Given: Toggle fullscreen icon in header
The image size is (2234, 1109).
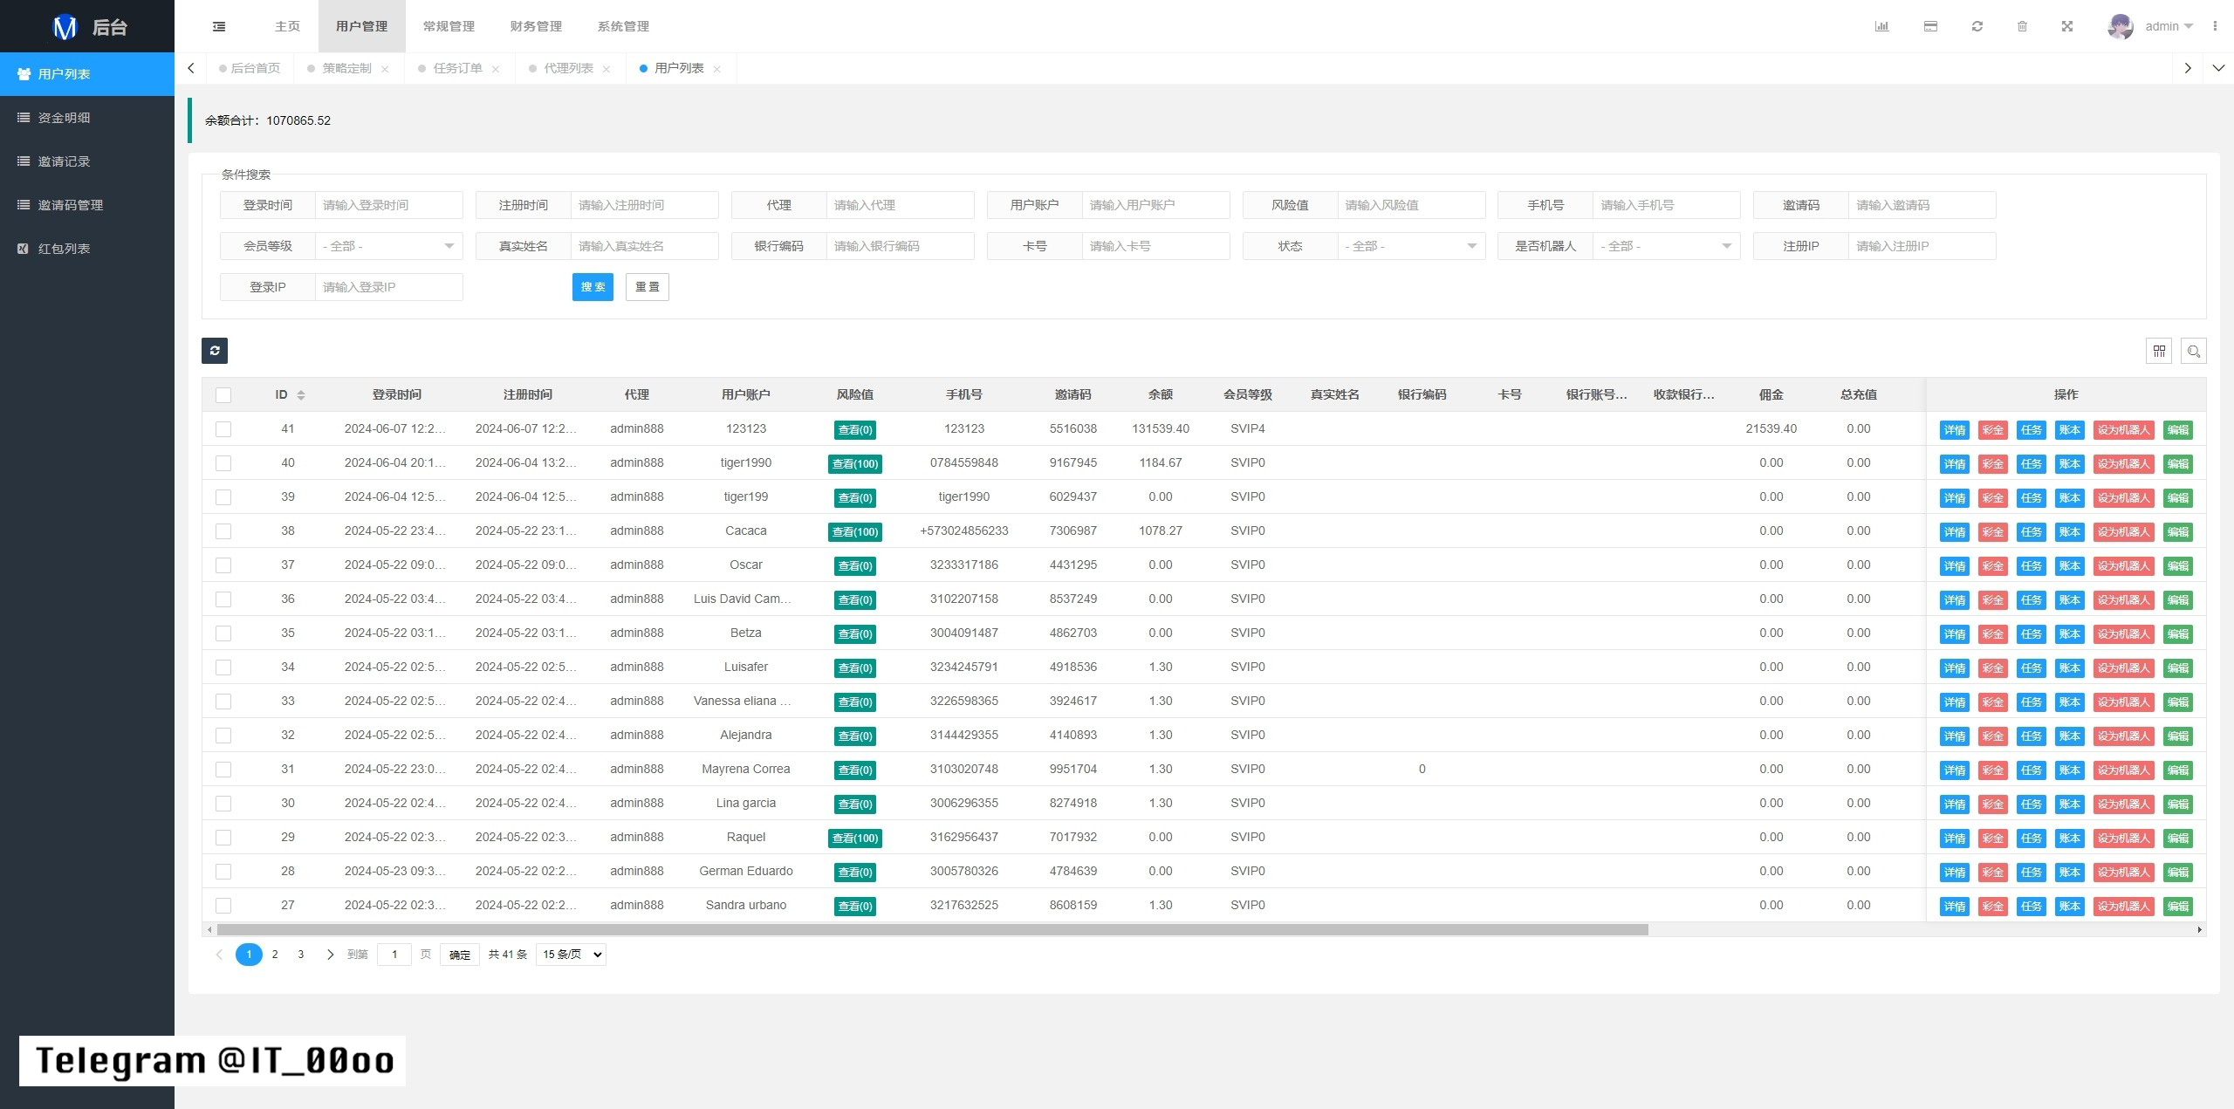Looking at the screenshot, I should pyautogui.click(x=2067, y=26).
